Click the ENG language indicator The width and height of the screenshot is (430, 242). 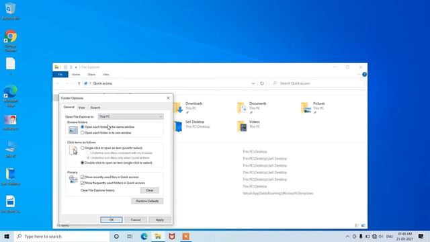[390, 236]
